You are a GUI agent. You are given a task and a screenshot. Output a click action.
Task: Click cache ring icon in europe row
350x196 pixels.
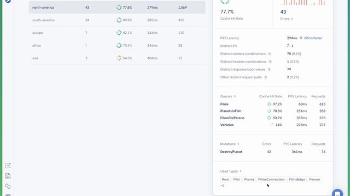tap(119, 33)
